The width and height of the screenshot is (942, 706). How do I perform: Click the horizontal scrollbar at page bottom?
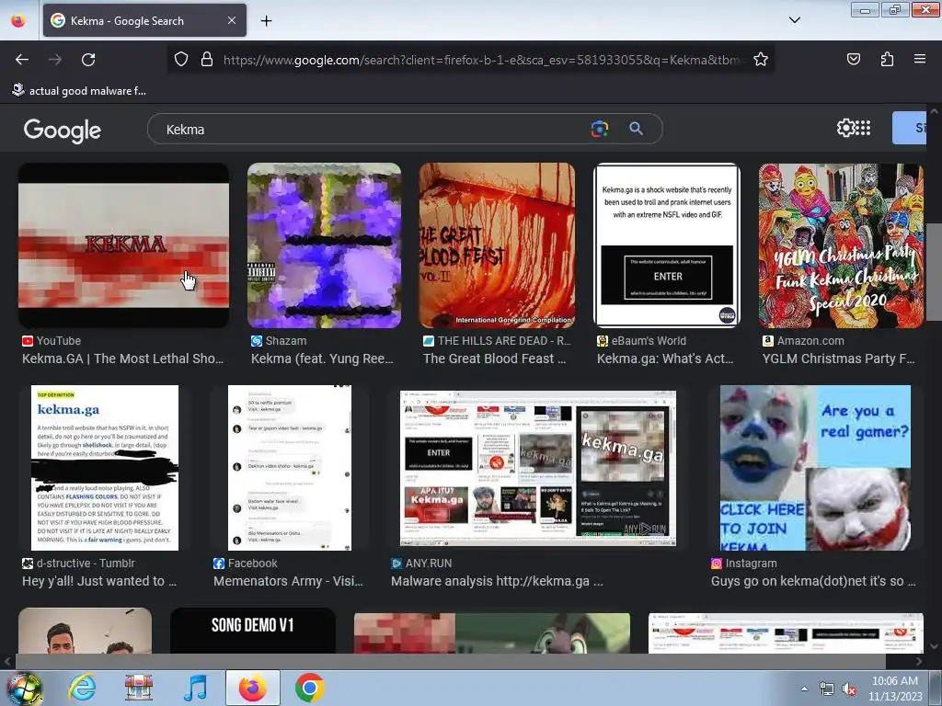[x=451, y=661]
